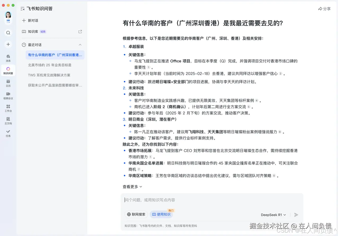Click the send message arrow icon
Image resolution: width=338 pixels, height=236 pixels.
[x=296, y=215]
